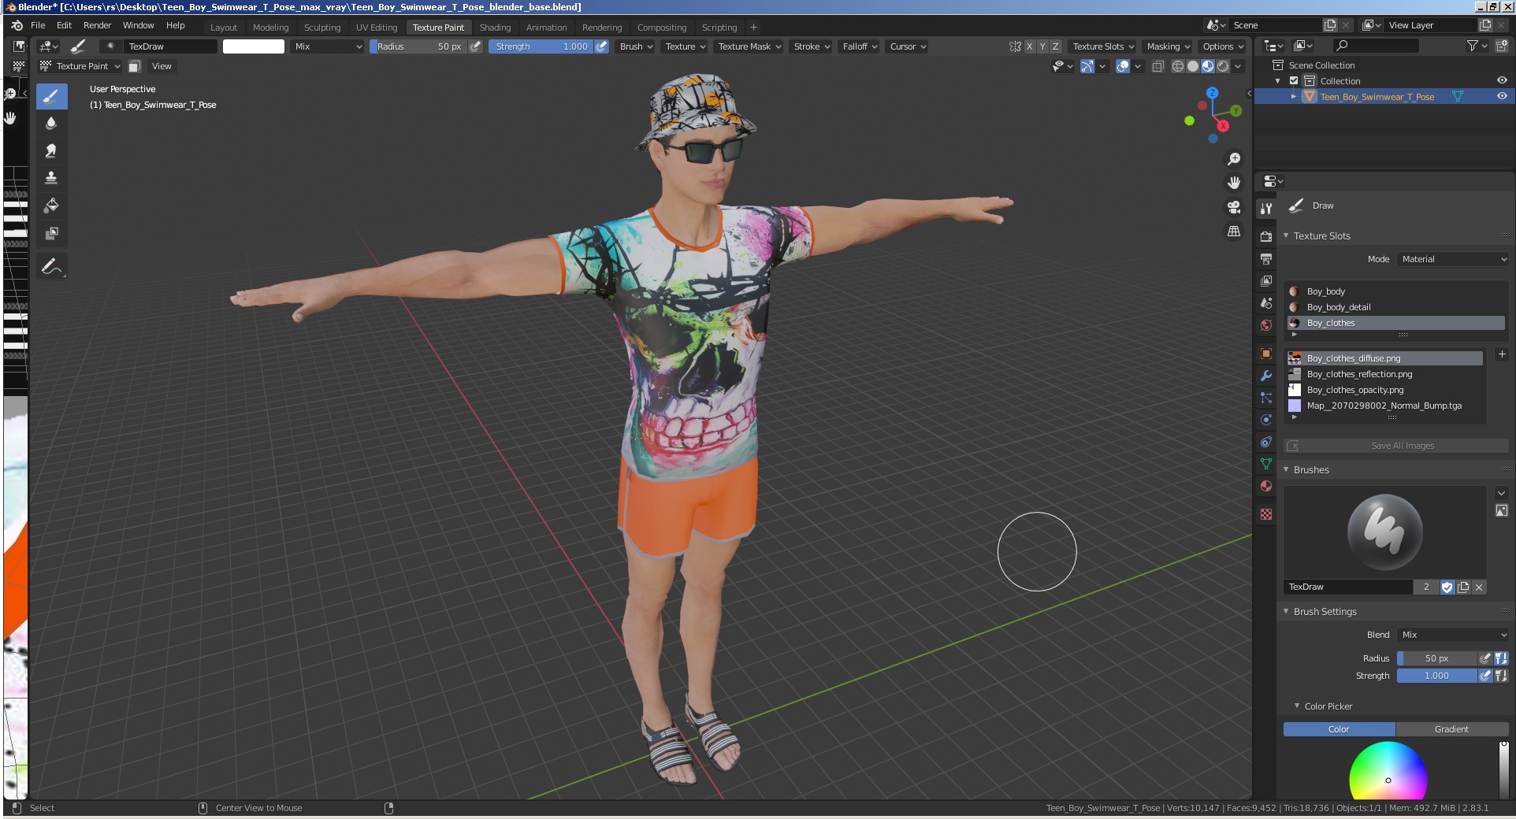
Task: Open the Render properties tab
Action: 1266,237
